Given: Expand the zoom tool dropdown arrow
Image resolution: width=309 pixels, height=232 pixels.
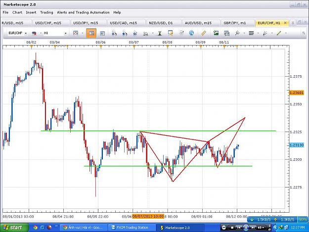Looking at the screenshot, I should point(153,33).
